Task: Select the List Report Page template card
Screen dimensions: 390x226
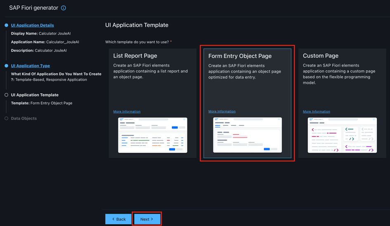Action: [x=152, y=82]
